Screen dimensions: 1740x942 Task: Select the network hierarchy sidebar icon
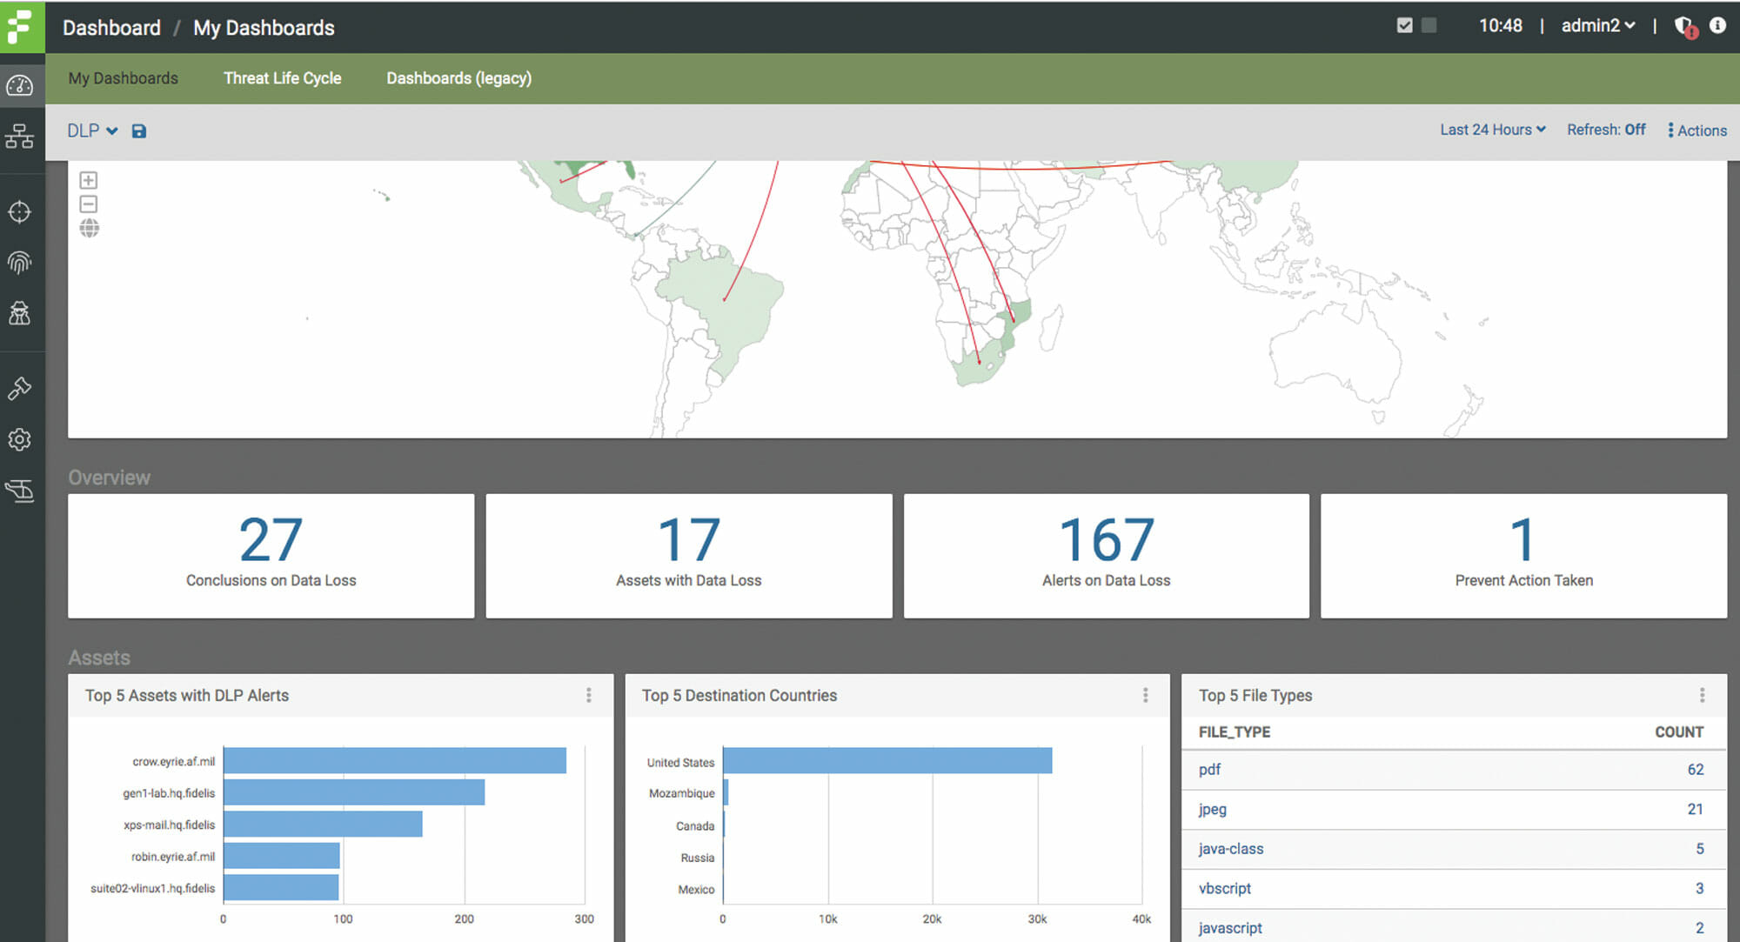(21, 137)
